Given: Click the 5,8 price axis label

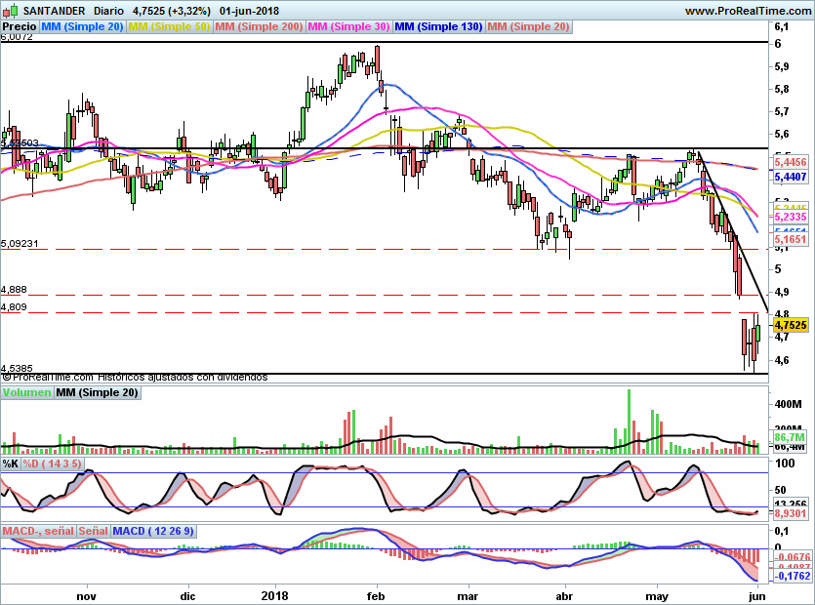Looking at the screenshot, I should pyautogui.click(x=782, y=89).
